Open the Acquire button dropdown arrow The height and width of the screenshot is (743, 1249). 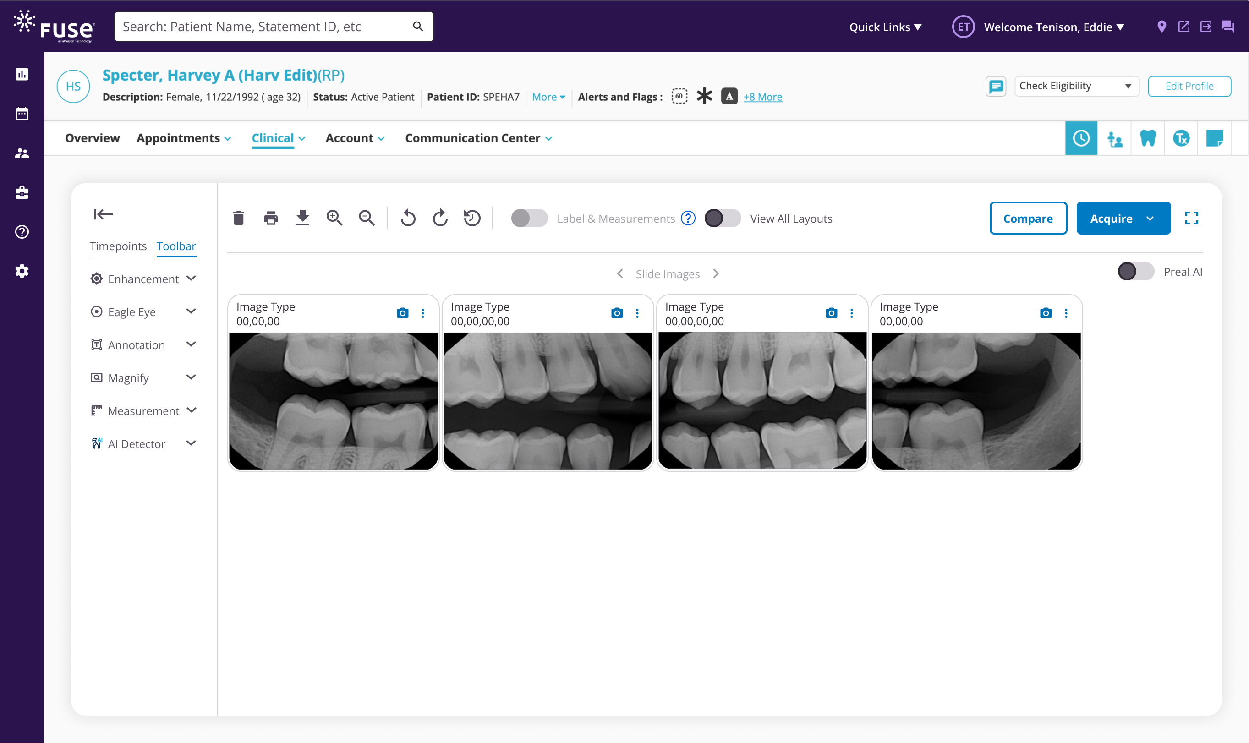[1150, 219]
